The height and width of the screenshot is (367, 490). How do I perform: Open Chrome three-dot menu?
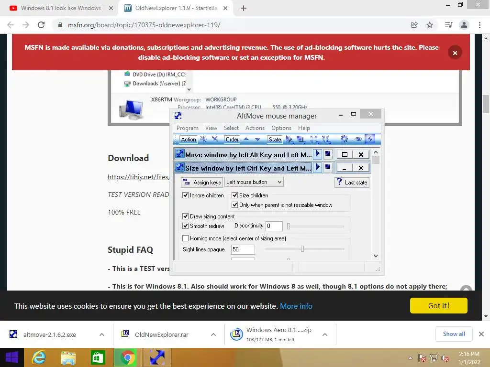479,25
